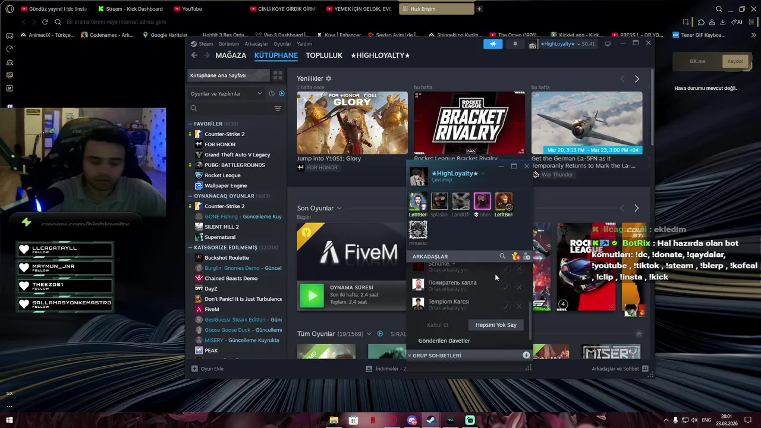Select Rocket League in library list
This screenshot has width=761, height=428.
(222, 175)
